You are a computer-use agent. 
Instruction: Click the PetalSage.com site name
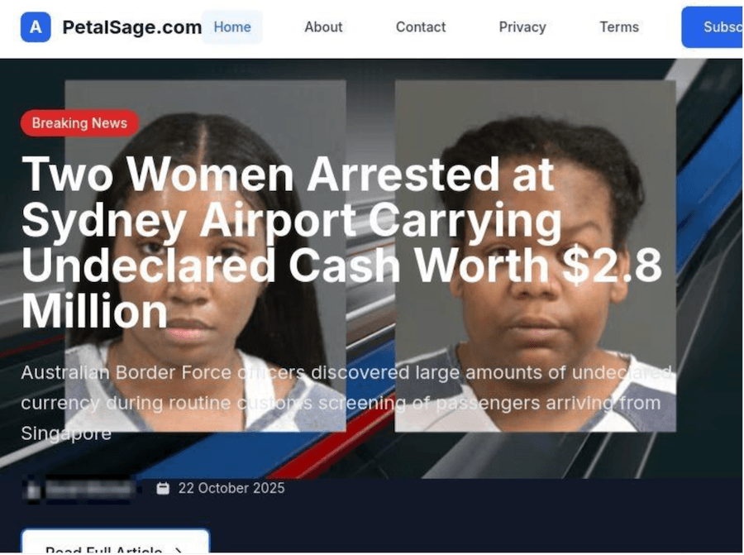click(x=132, y=27)
